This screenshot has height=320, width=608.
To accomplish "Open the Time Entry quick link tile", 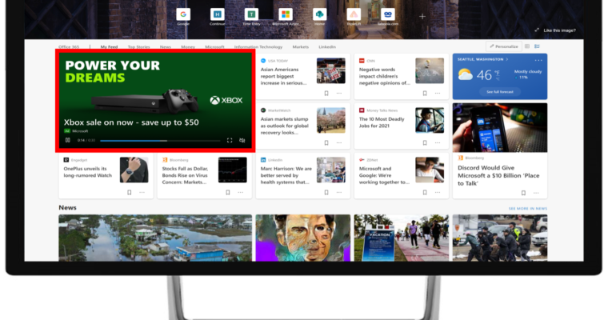I will click(251, 14).
